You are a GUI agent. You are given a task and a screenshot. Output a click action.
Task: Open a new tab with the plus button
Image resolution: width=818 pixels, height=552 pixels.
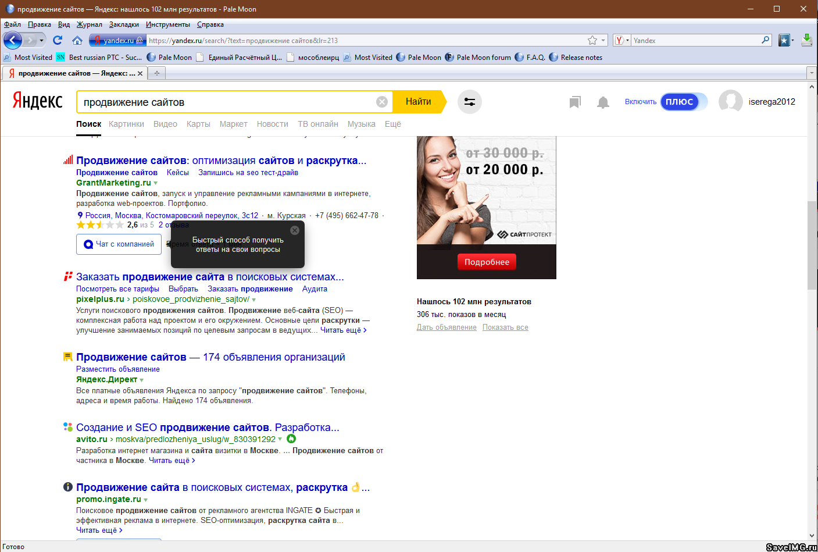[156, 73]
